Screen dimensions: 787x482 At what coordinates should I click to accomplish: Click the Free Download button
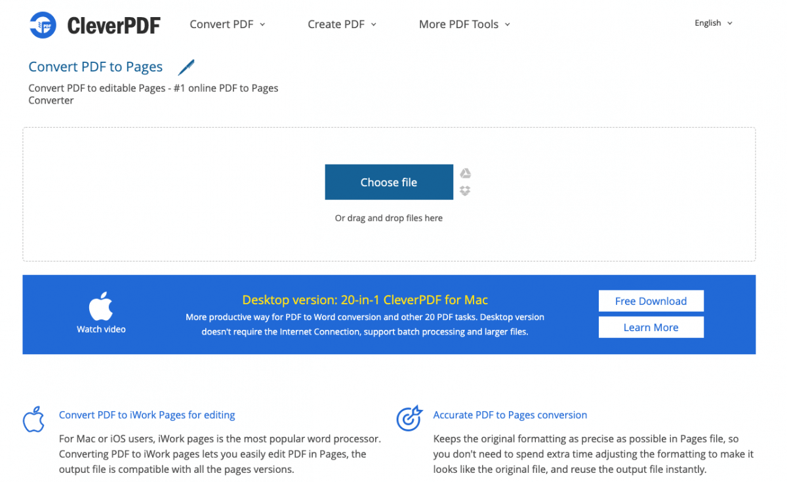tap(651, 300)
